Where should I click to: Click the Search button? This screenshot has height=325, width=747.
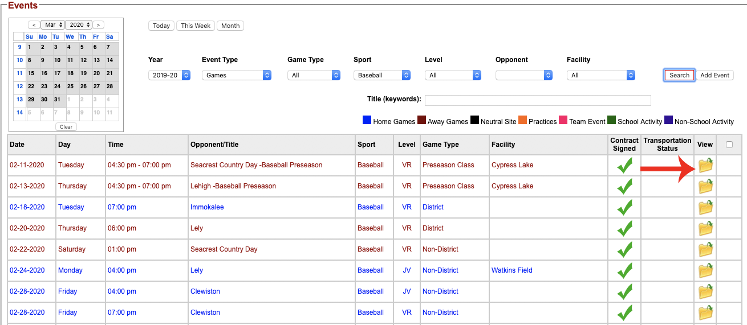(x=679, y=75)
